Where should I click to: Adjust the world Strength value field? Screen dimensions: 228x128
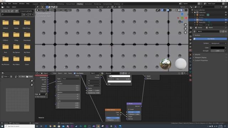coord(217,51)
